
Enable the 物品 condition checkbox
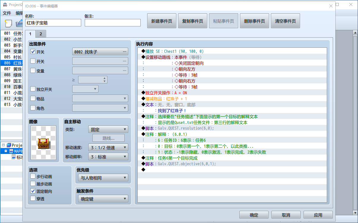point(33,98)
